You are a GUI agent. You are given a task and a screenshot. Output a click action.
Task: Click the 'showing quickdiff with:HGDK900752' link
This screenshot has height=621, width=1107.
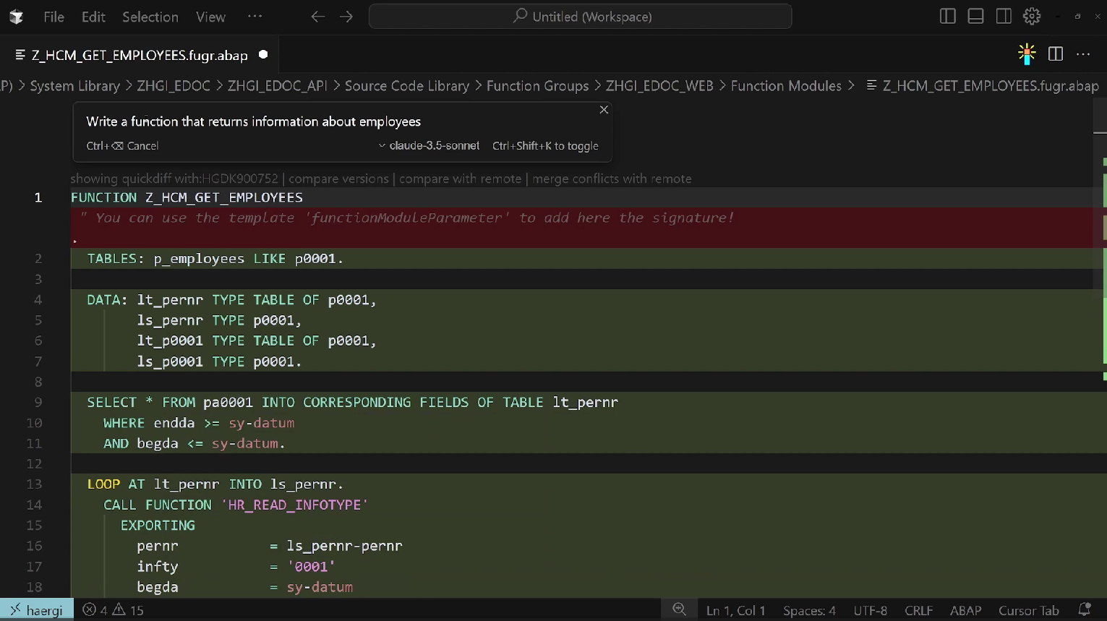(x=174, y=179)
